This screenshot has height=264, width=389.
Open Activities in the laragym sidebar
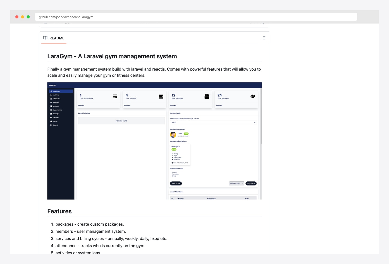(56, 95)
